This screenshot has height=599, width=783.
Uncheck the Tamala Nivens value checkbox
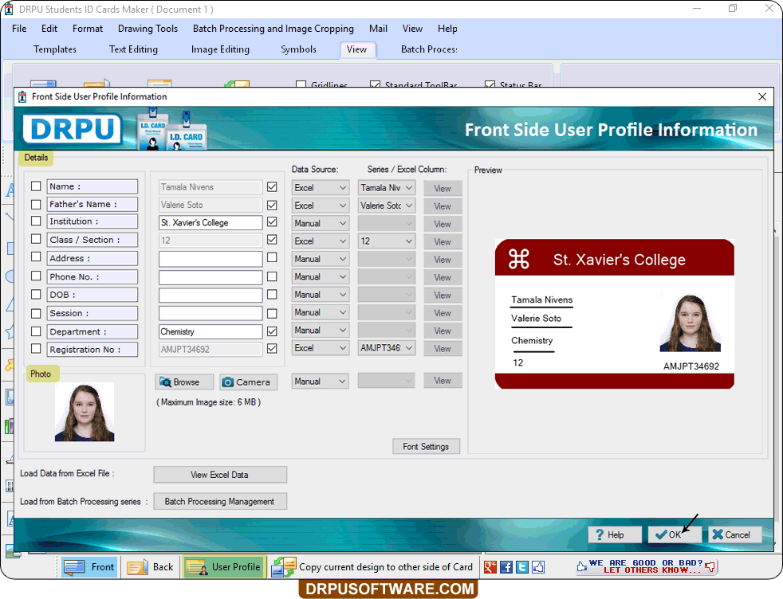272,186
